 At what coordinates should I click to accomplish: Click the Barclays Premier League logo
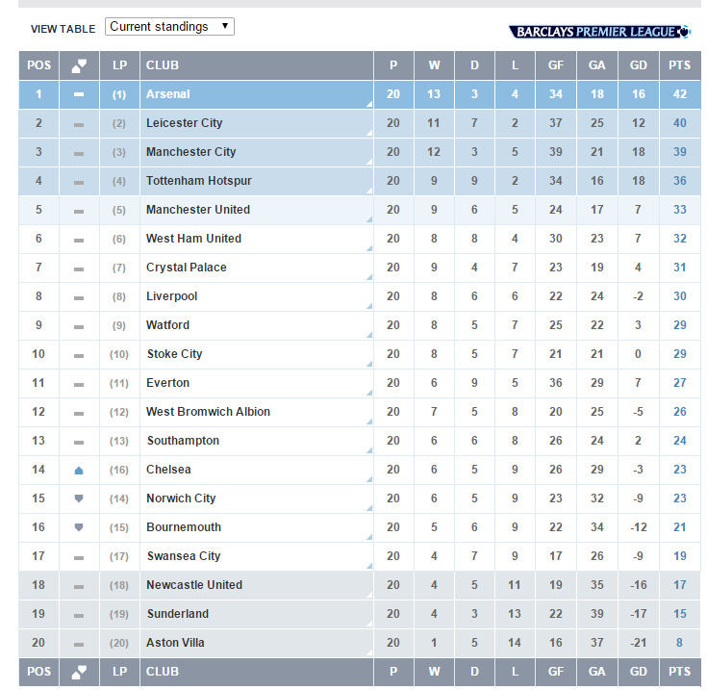[599, 32]
